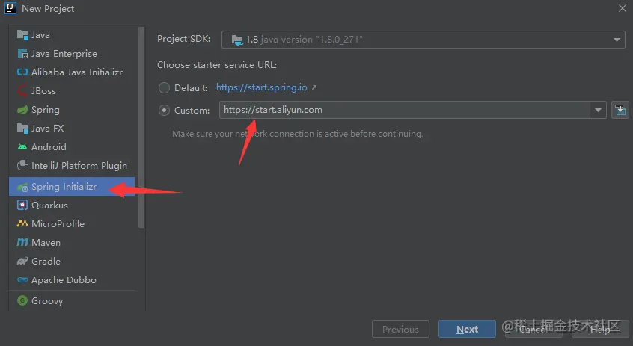The height and width of the screenshot is (346, 633).
Task: Select Spring project type
Action: pyautogui.click(x=72, y=110)
